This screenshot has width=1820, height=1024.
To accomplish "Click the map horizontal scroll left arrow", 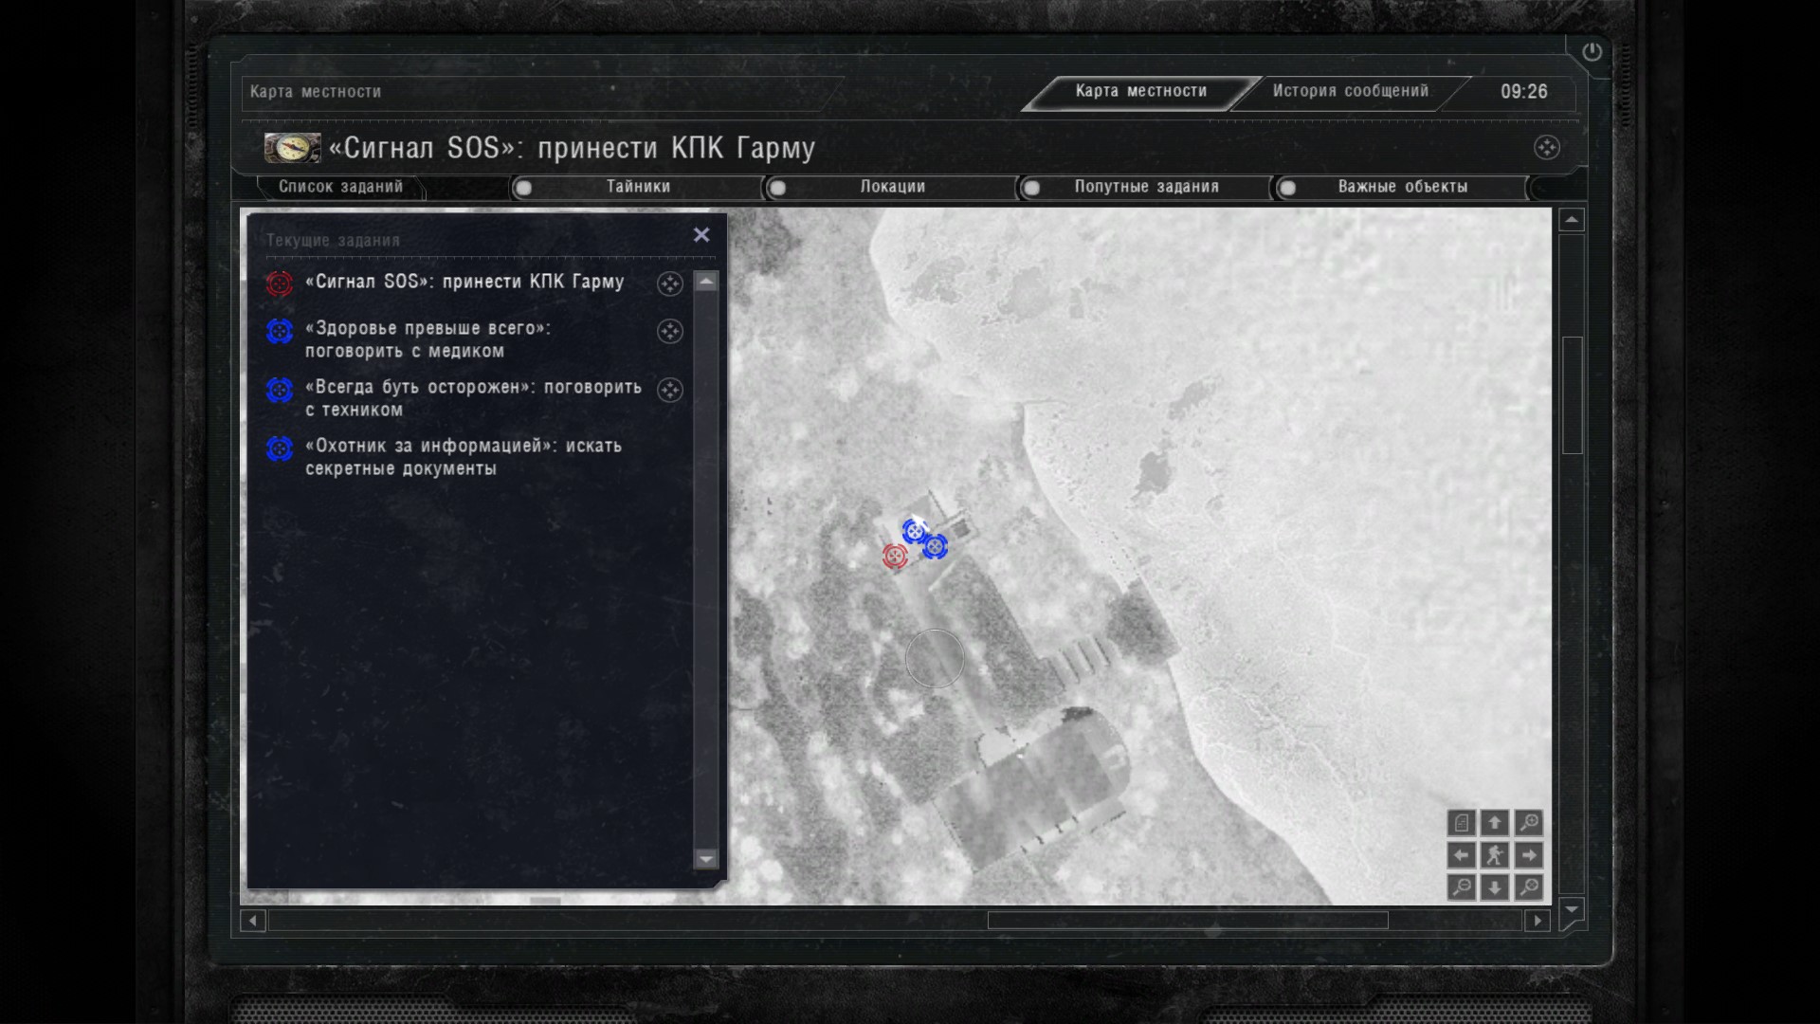I will tap(253, 920).
